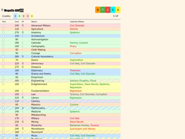Viewport: 185px width, 139px height.
Task: Tick the Architecture row checkbox
Action: tap(3, 36)
